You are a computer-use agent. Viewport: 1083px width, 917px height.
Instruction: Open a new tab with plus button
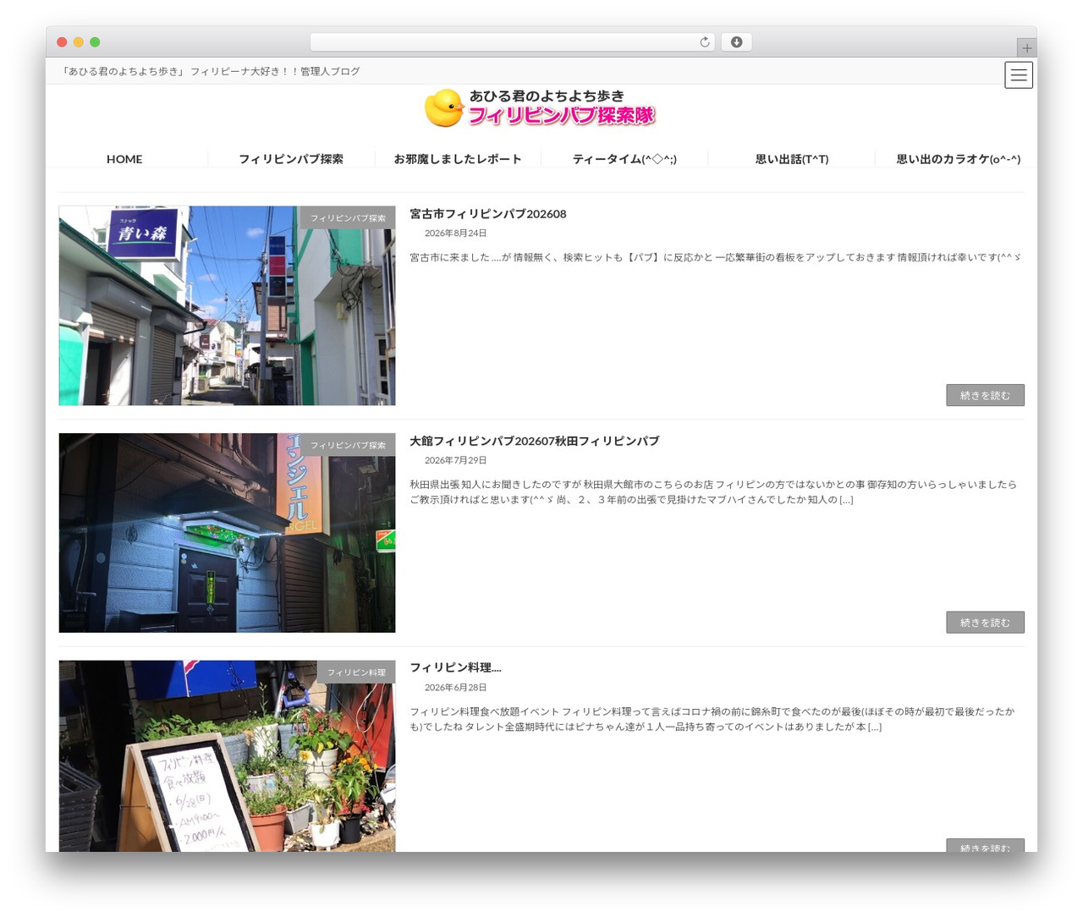pos(1026,48)
